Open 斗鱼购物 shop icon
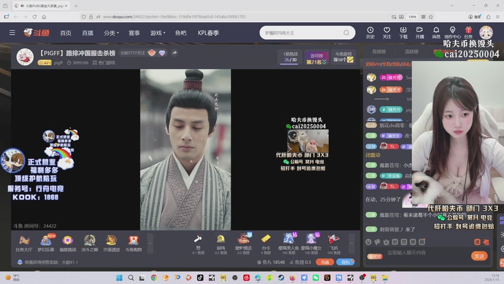 (x=134, y=244)
